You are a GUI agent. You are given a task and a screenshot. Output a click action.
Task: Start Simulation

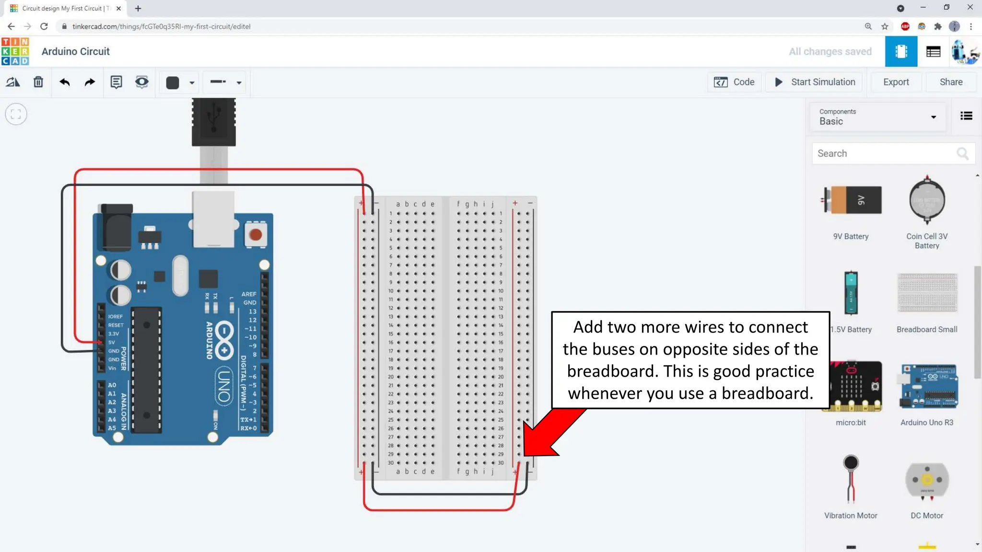(814, 82)
